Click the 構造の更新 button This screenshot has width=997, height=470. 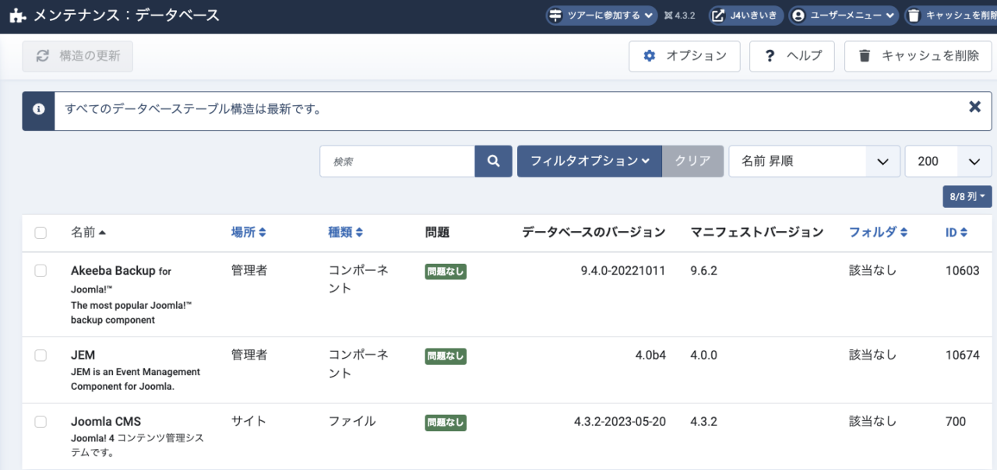click(77, 56)
